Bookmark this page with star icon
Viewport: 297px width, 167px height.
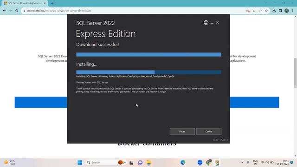[x=266, y=11]
